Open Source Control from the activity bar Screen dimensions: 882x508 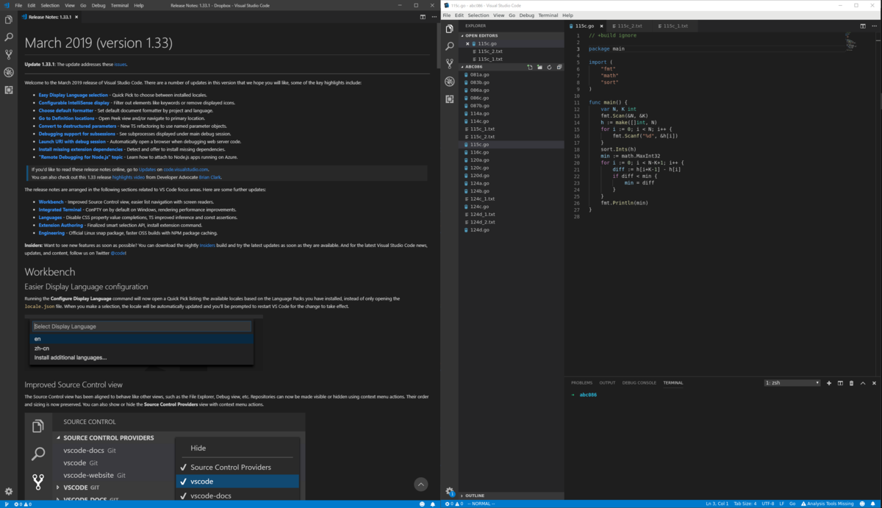coord(449,63)
